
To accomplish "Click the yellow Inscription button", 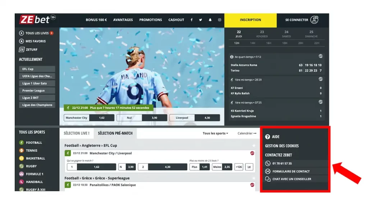I will click(x=250, y=20).
